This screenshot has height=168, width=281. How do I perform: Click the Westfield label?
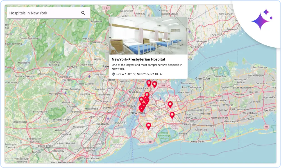pyautogui.click(x=78, y=127)
